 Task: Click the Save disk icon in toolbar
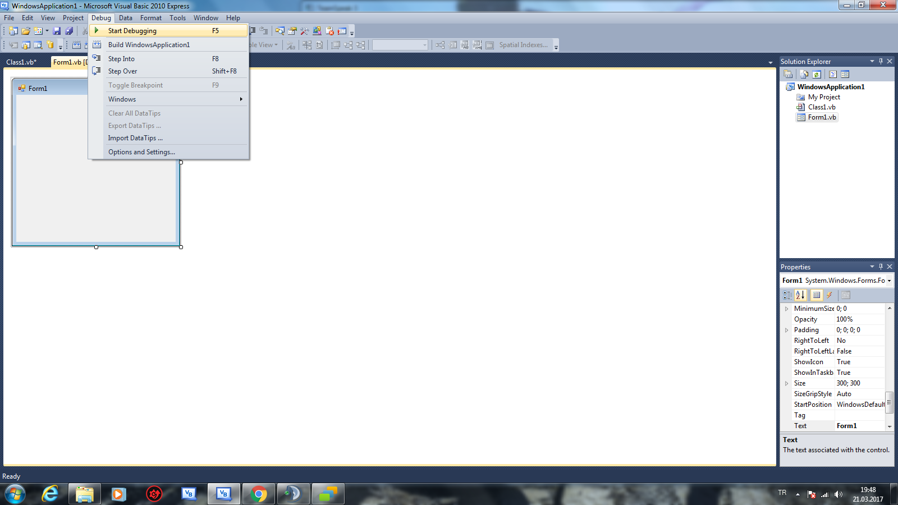(57, 31)
